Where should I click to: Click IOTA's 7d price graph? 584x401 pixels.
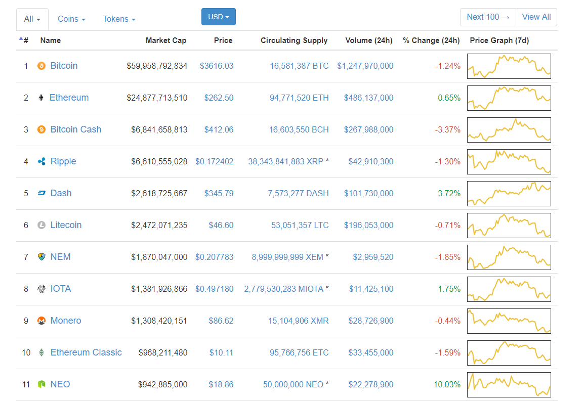coord(509,289)
